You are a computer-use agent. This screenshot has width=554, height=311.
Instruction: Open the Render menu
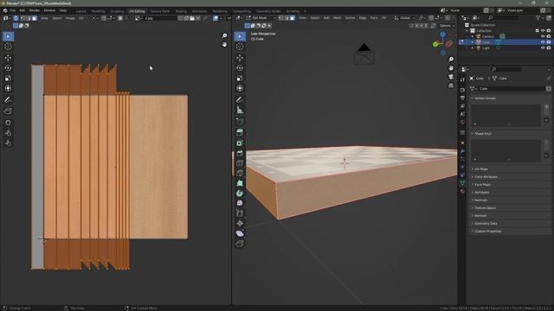point(35,10)
